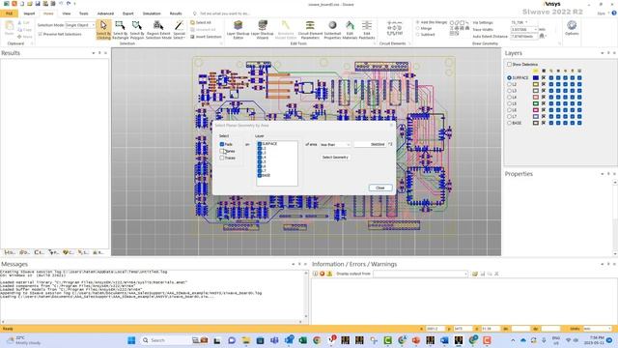Activate Region Extent Selection Mode

pos(158,30)
